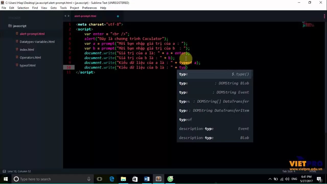
Task: Click Line 10, Column 52 status text
Action: 19,171
